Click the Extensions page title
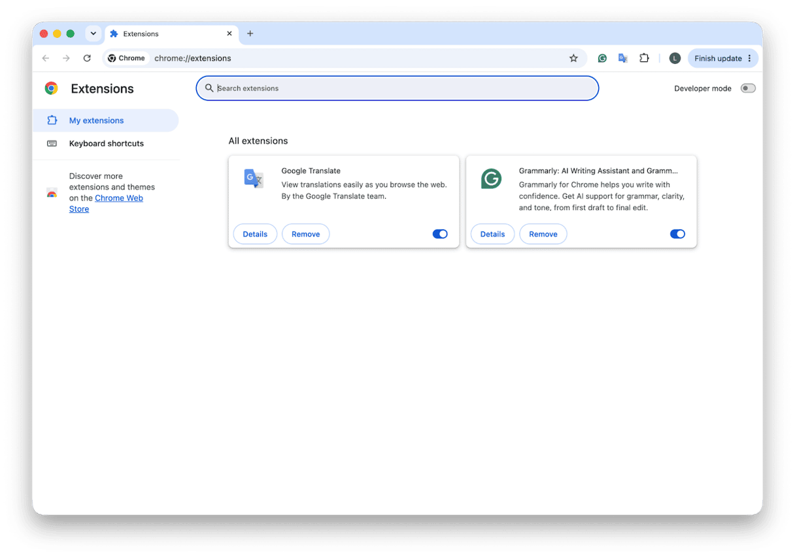Image resolution: width=795 pixels, height=558 pixels. (x=102, y=89)
